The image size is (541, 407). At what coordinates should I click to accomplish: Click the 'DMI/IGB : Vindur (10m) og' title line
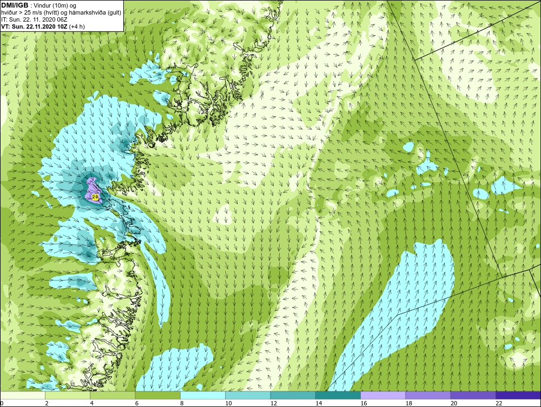39,5
